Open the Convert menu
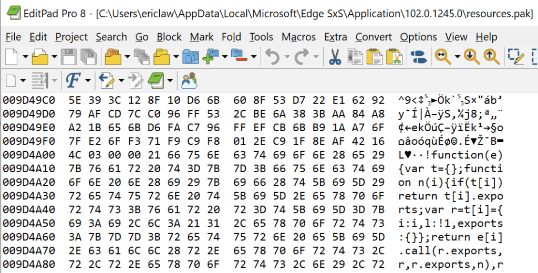The width and height of the screenshot is (538, 273). tap(374, 37)
